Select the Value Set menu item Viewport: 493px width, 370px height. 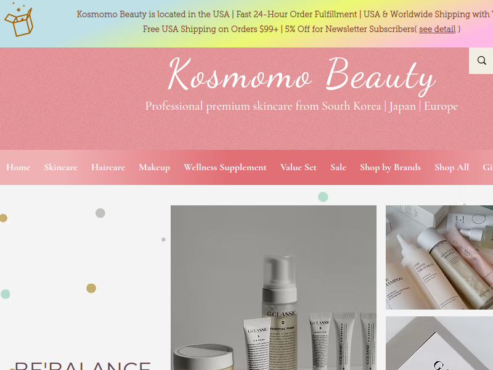[298, 167]
